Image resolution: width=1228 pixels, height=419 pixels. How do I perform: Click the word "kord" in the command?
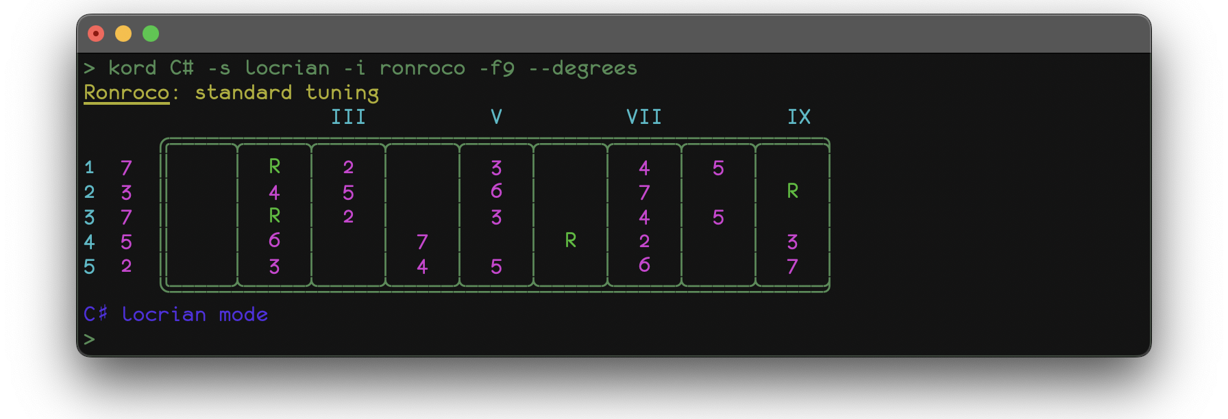point(132,68)
